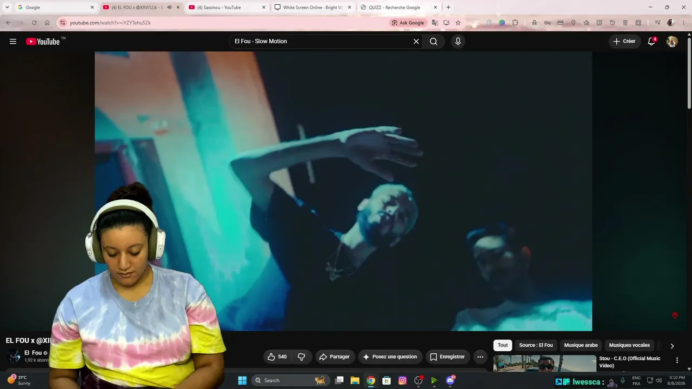Open YouTube notifications bell
This screenshot has width=692, height=389.
click(651, 42)
